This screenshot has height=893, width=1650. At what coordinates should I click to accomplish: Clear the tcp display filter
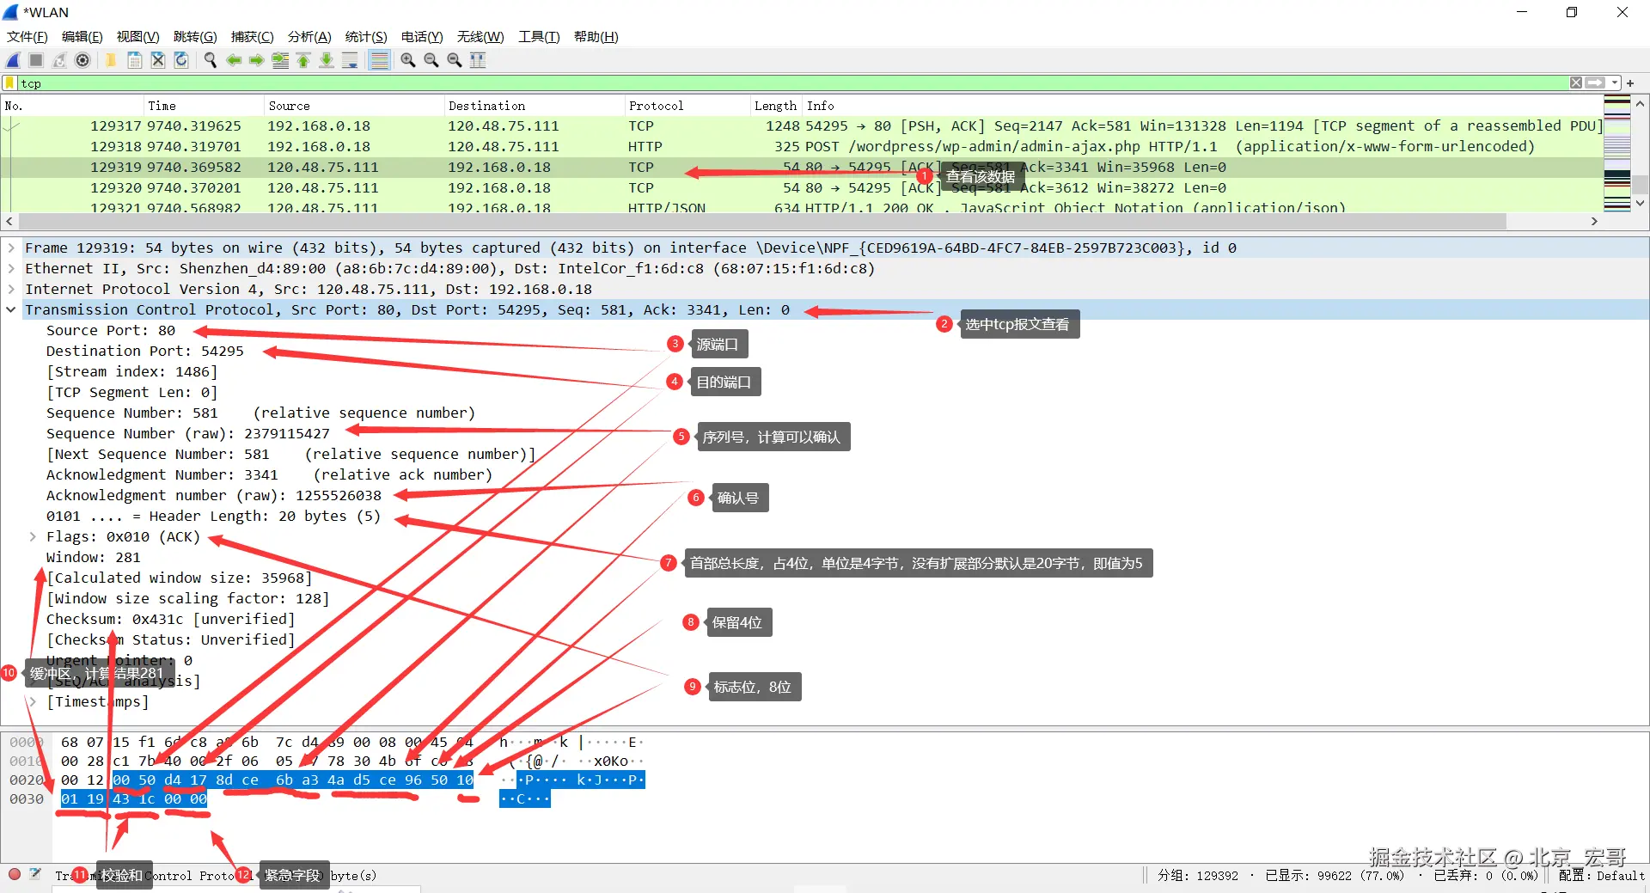click(1576, 83)
